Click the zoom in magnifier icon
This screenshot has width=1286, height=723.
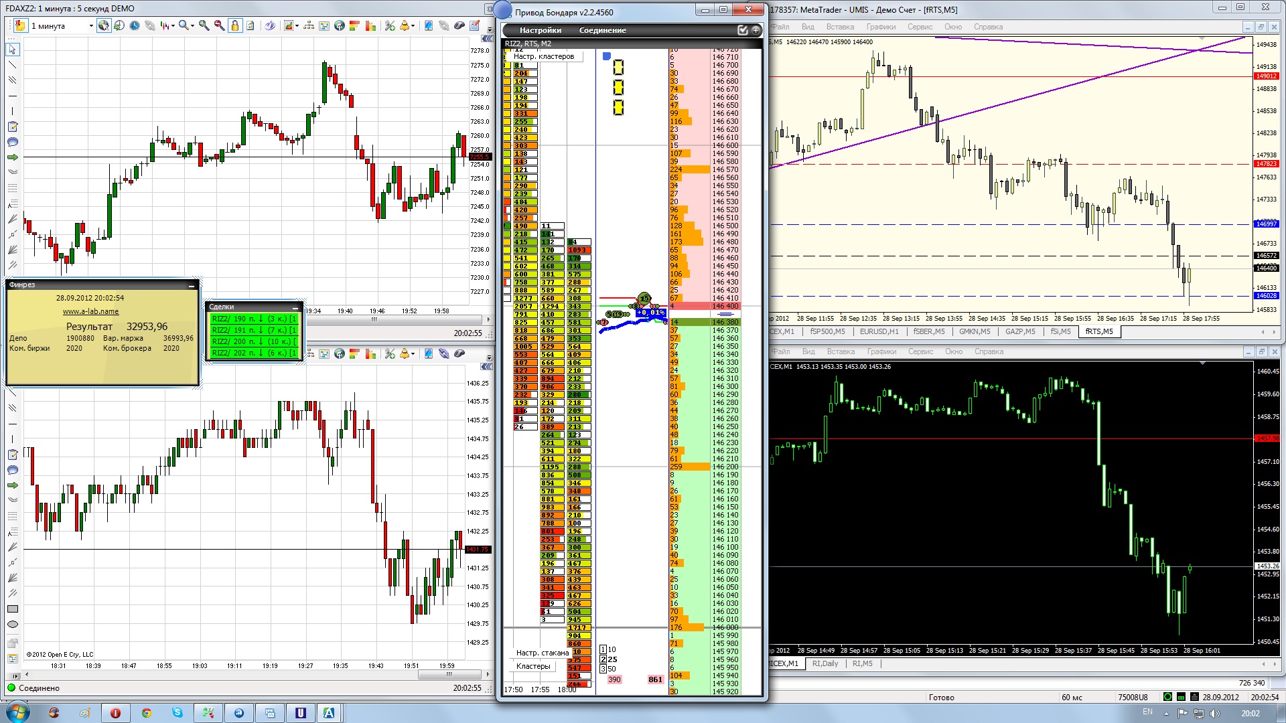tap(204, 25)
